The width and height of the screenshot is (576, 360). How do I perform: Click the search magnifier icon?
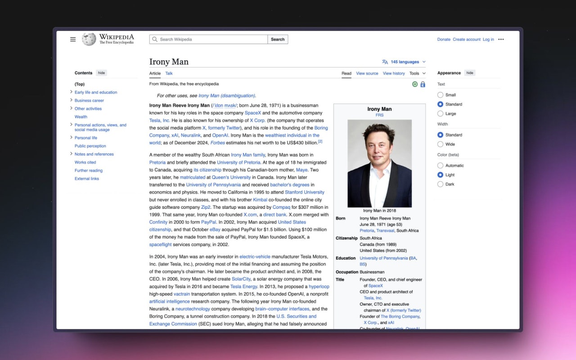tap(155, 40)
